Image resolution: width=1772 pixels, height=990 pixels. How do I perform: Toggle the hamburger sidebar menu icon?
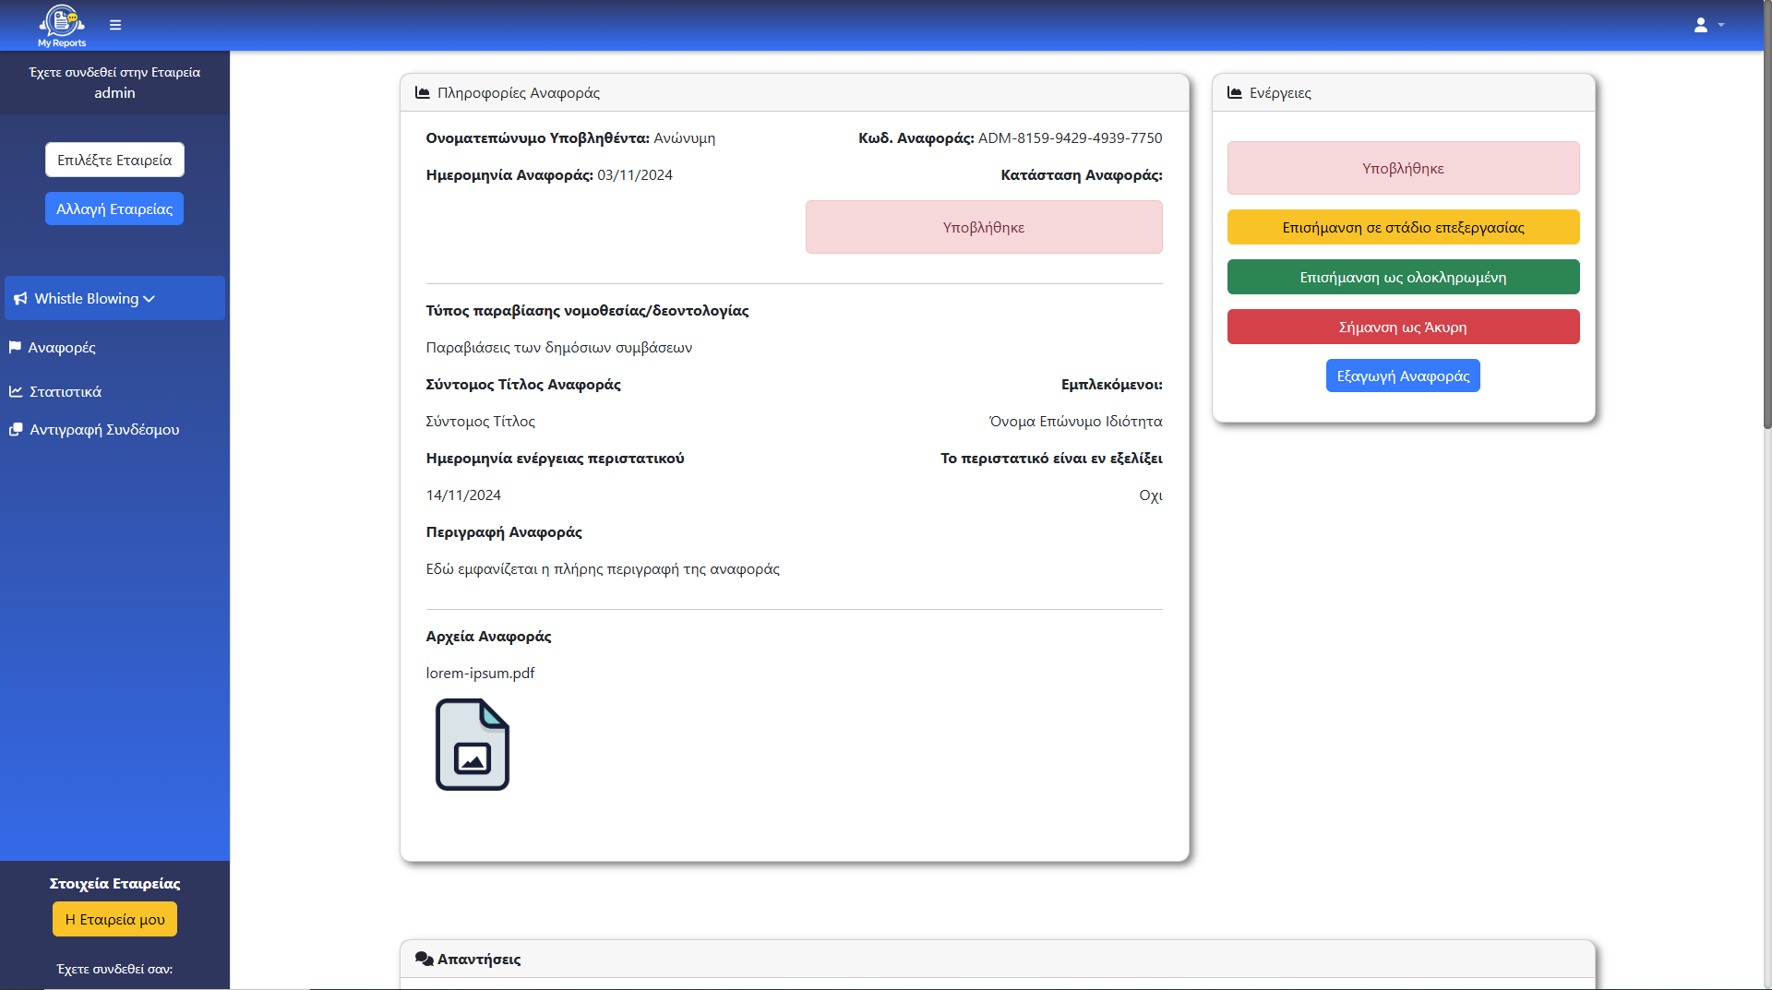115,25
